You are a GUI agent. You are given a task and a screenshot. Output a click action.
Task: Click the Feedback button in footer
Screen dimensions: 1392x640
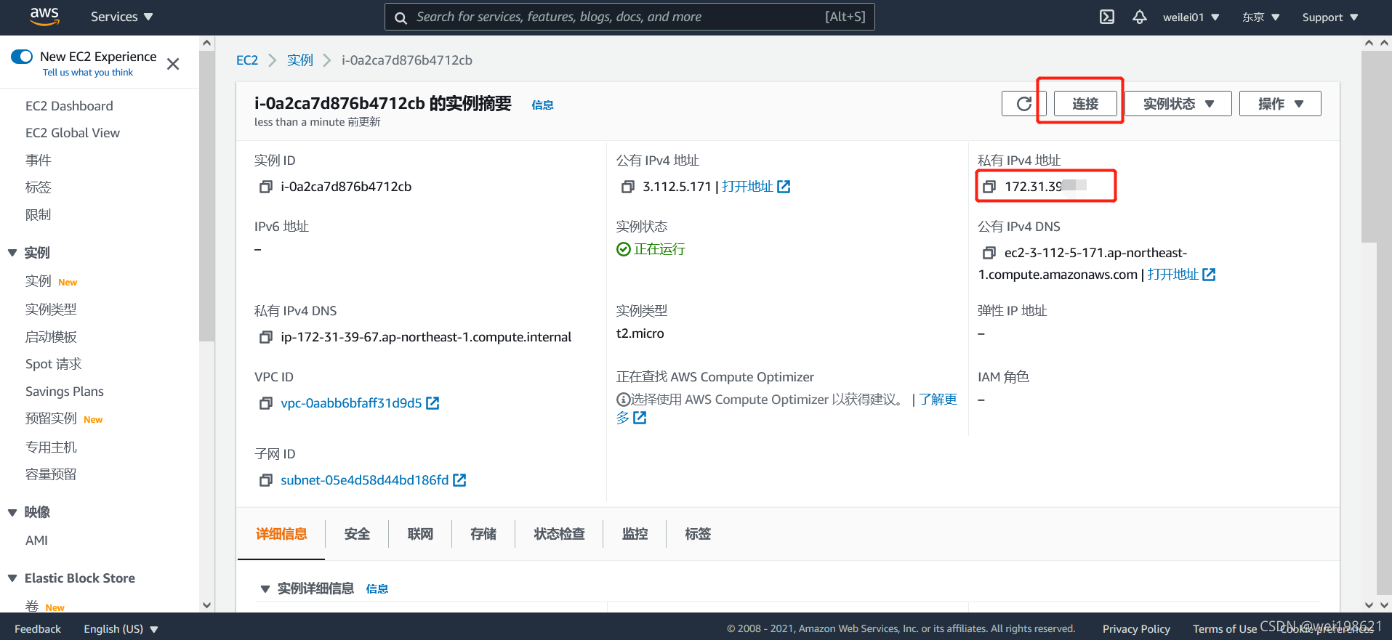[38, 629]
